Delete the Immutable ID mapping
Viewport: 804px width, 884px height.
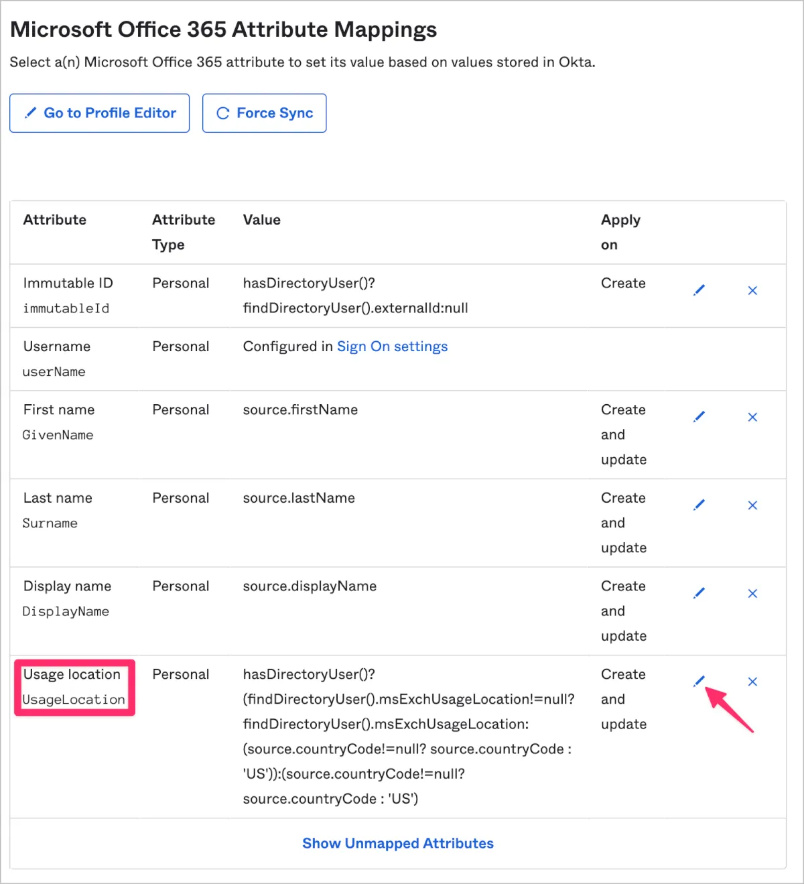[x=752, y=290]
